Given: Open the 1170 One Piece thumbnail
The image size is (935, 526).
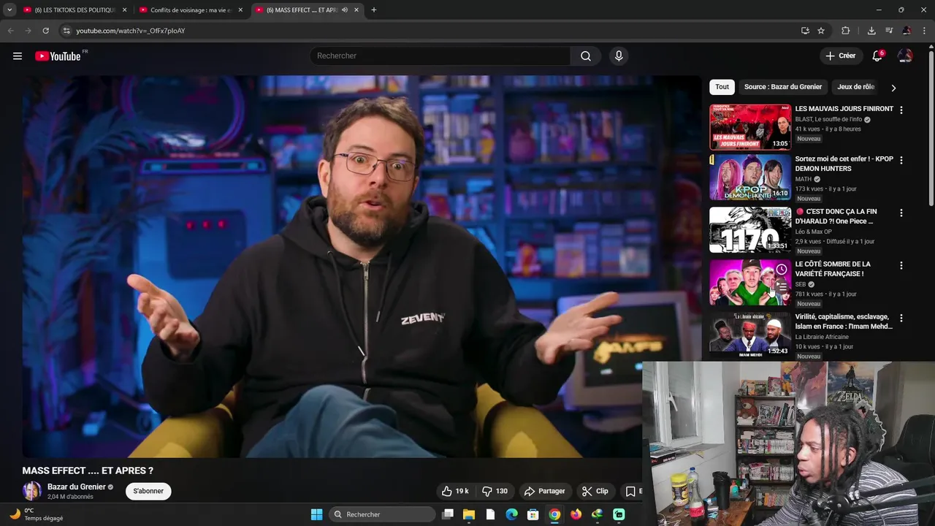Looking at the screenshot, I should coord(750,230).
